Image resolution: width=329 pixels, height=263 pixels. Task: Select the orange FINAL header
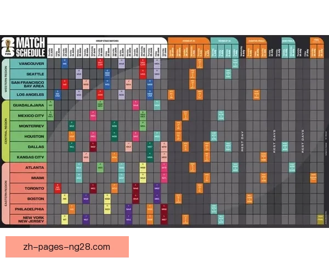316,41
